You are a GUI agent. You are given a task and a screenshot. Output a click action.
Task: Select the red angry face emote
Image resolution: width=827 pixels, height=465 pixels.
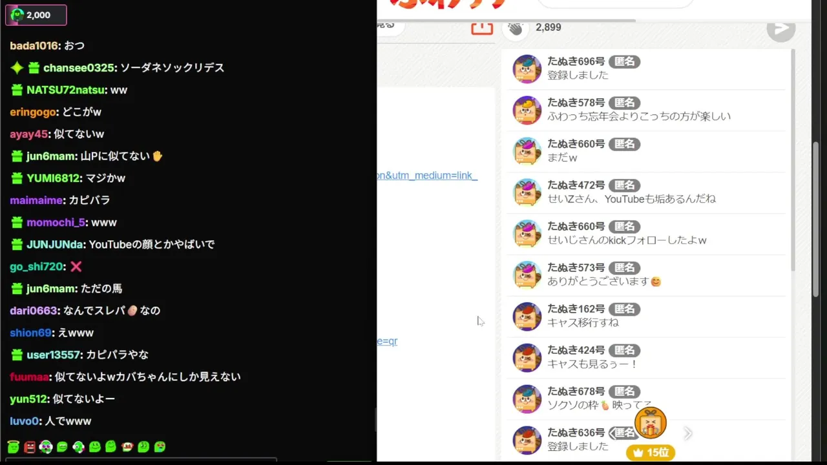(30, 446)
